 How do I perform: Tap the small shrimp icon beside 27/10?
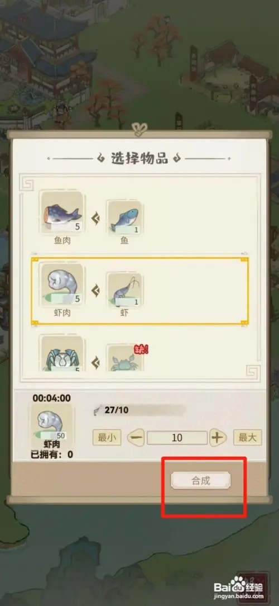click(x=98, y=410)
